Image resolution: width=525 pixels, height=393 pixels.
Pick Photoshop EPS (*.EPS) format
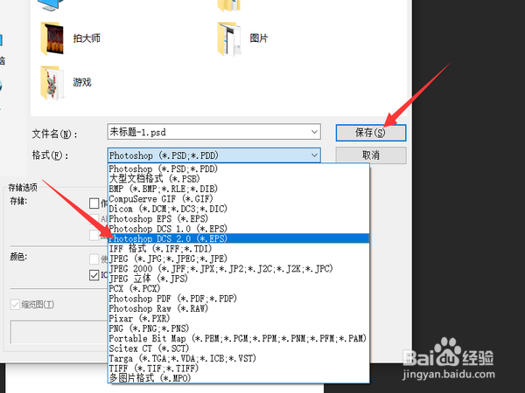(239, 219)
